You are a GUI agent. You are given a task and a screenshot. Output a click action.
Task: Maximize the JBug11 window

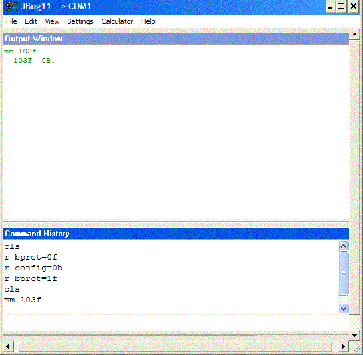(x=341, y=6)
